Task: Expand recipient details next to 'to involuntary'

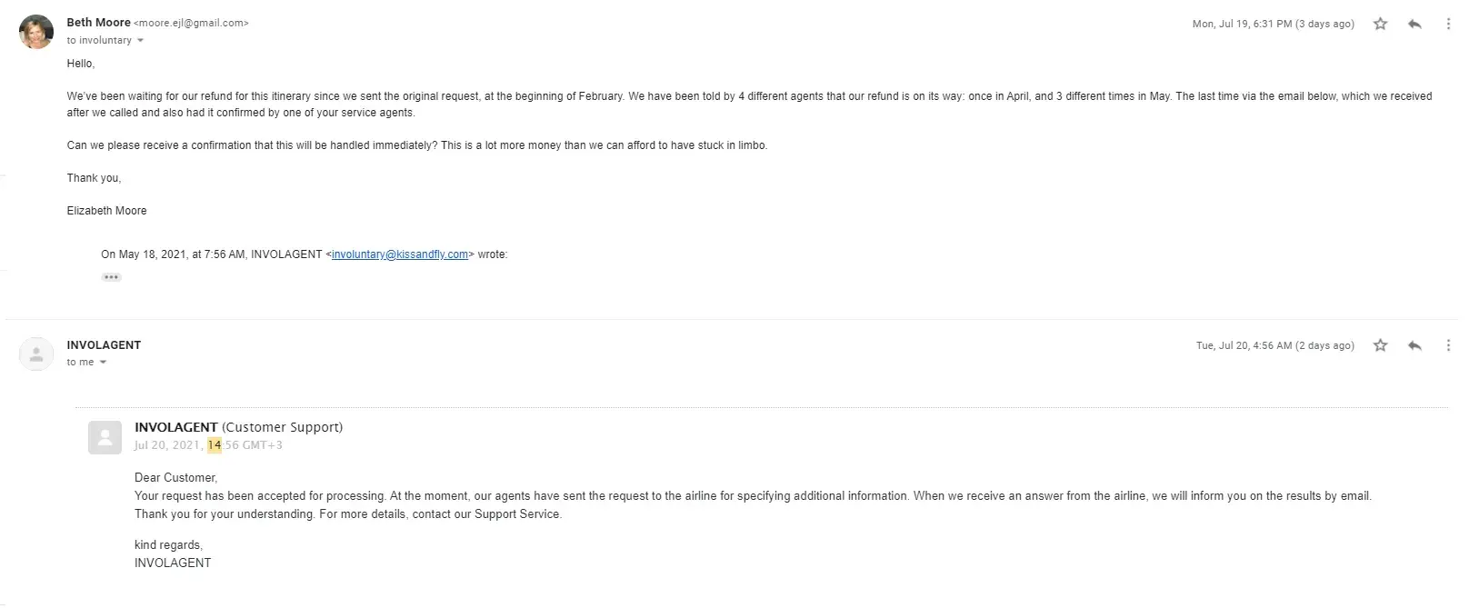Action: [140, 41]
